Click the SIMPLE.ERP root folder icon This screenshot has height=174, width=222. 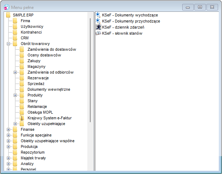tap(8, 15)
